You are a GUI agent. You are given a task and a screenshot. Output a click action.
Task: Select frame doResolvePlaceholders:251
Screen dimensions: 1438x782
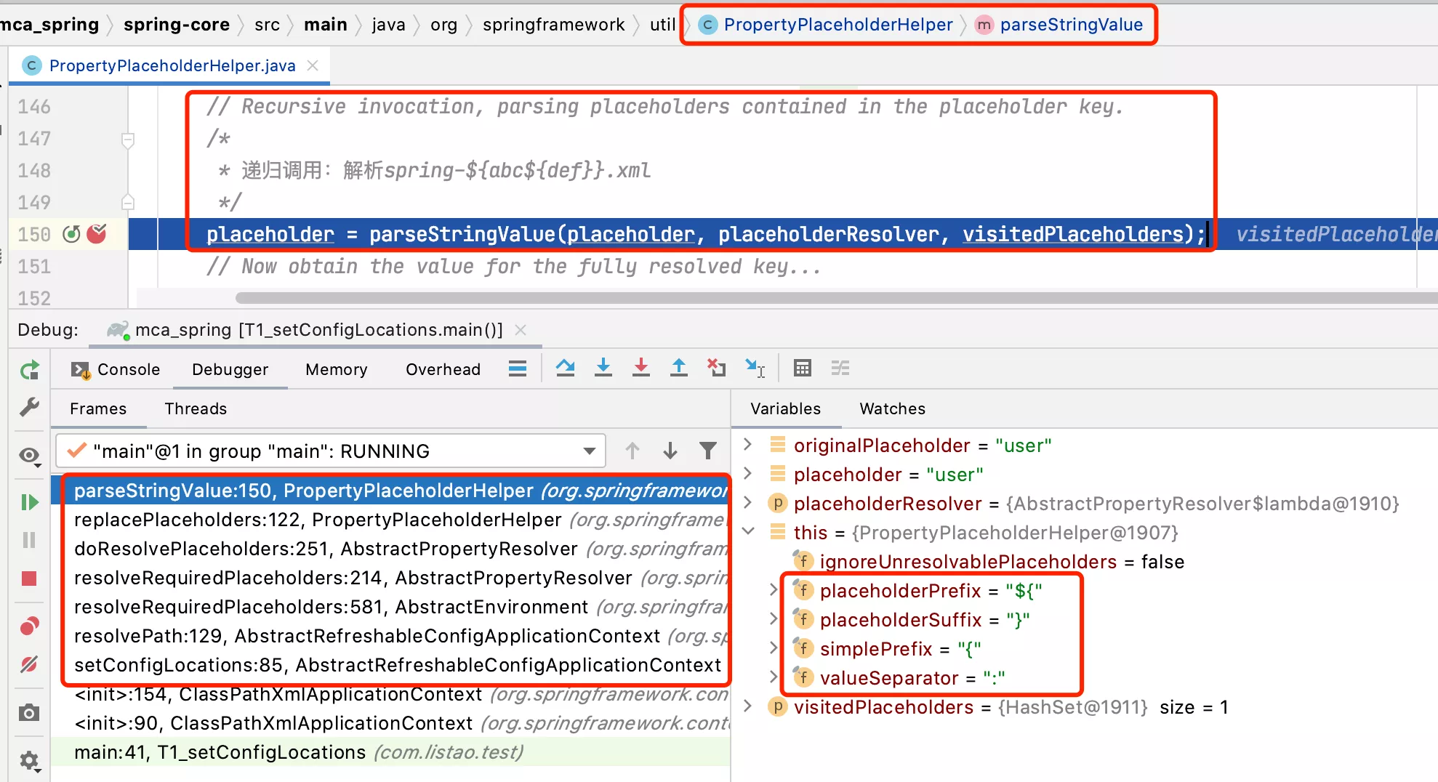(390, 549)
